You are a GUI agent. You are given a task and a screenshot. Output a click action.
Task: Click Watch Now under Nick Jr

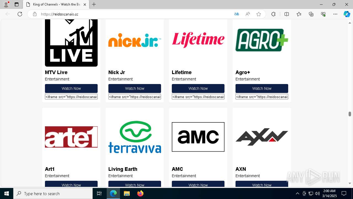point(135,88)
